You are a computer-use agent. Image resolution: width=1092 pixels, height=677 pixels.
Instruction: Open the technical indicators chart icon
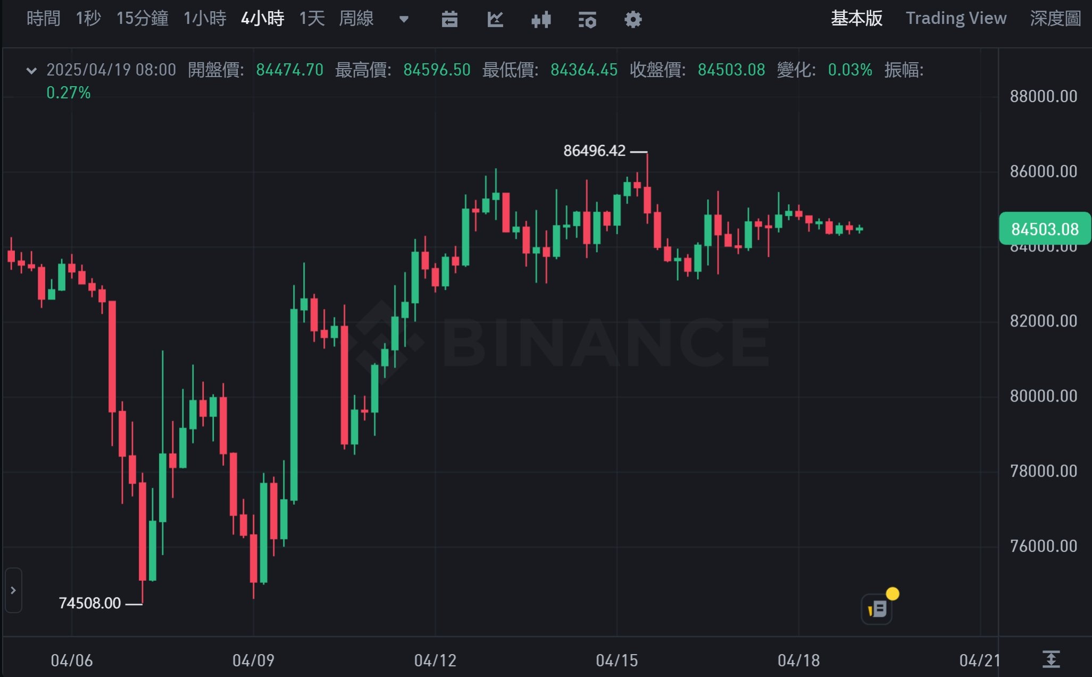pos(495,20)
